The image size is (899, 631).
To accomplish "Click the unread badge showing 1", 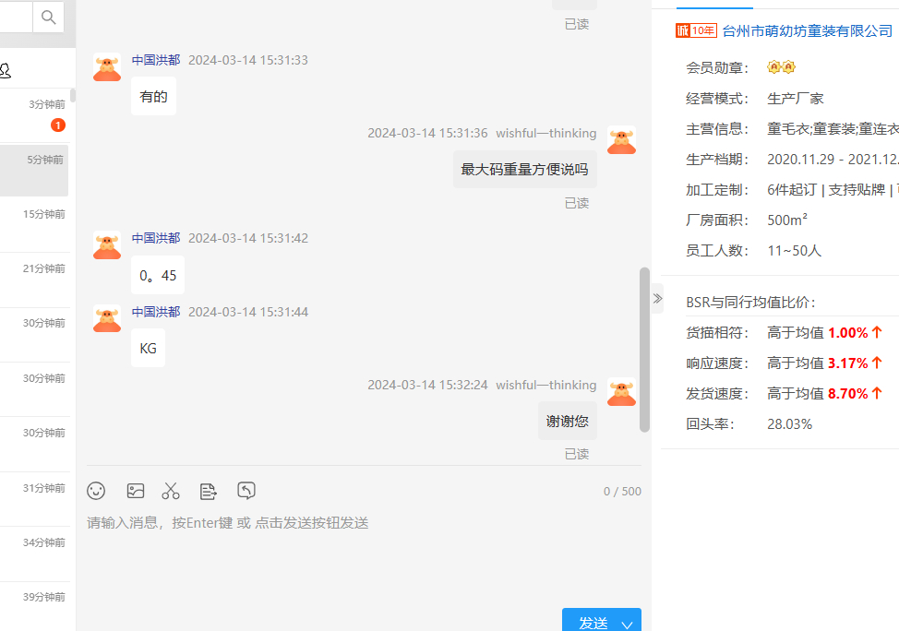I will tap(58, 125).
